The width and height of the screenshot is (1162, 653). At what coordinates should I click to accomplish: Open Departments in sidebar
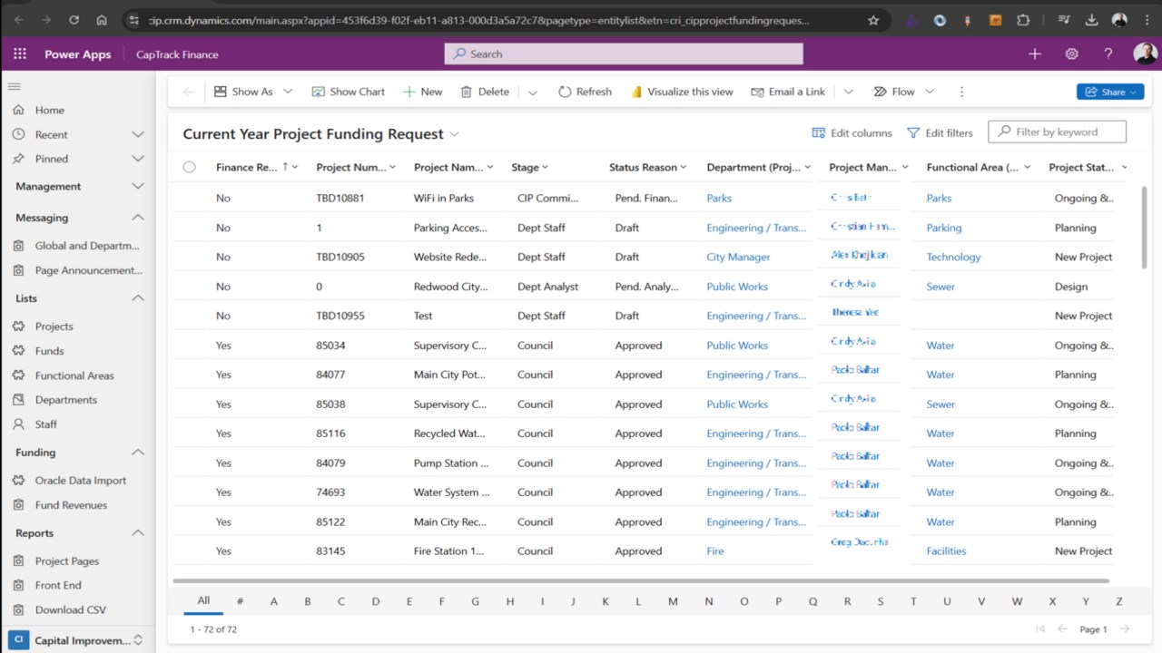(65, 400)
